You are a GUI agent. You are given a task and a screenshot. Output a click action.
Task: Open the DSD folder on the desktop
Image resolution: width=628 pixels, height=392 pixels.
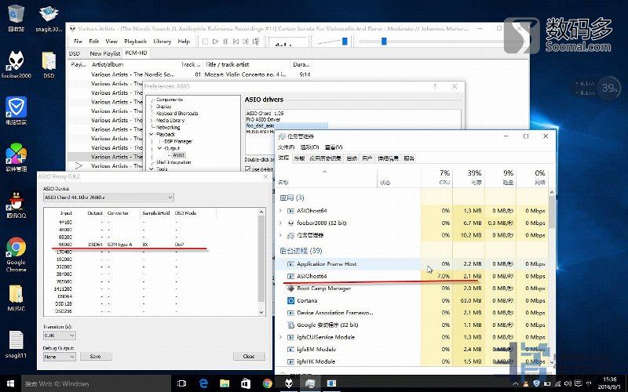49,63
